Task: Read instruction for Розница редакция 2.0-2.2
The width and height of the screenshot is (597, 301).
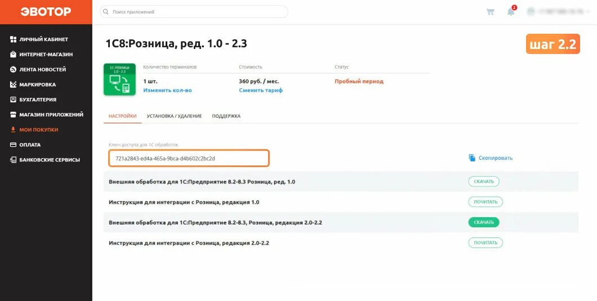Action: [485, 243]
